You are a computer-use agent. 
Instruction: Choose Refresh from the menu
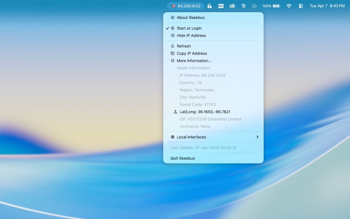[213, 46]
